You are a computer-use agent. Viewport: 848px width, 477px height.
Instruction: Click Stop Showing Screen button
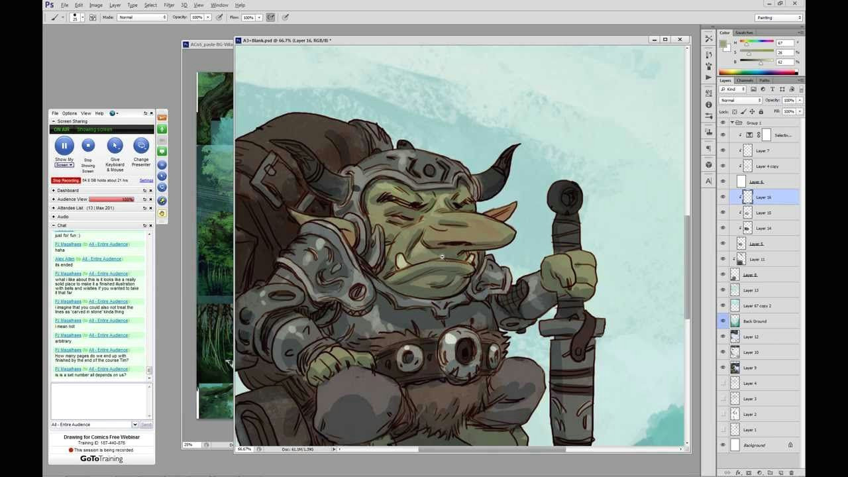(88, 145)
